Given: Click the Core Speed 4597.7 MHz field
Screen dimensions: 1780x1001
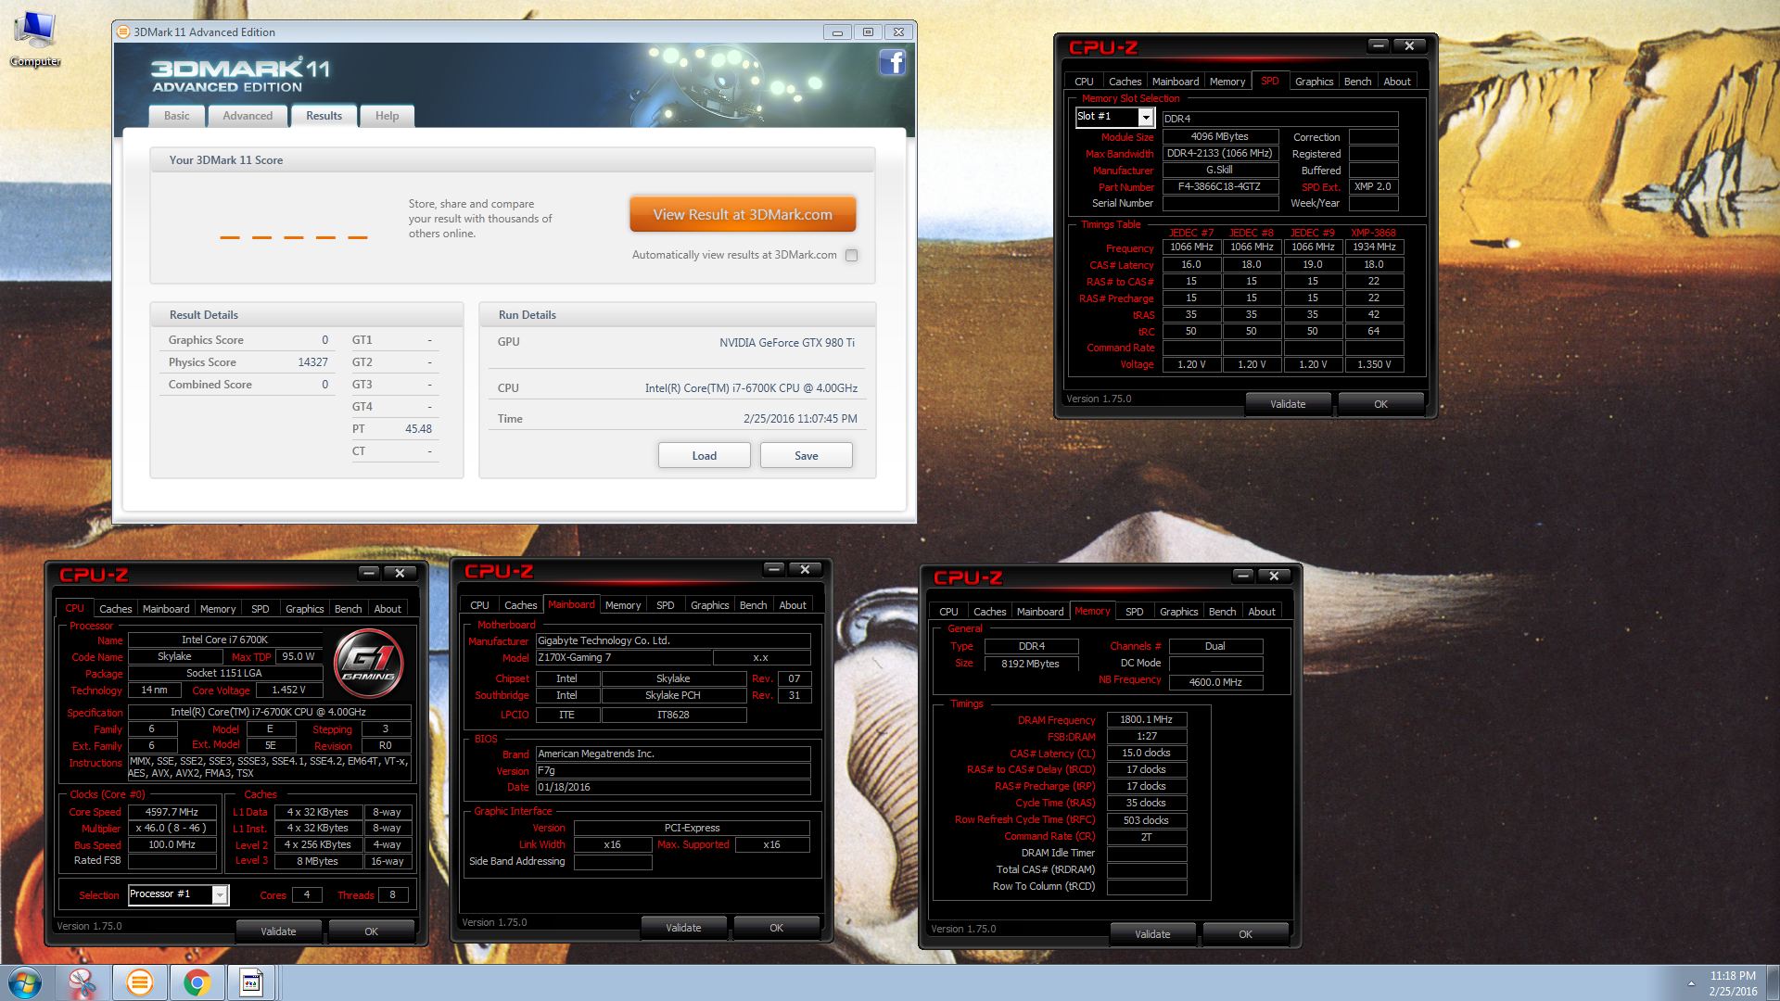Looking at the screenshot, I should tap(172, 812).
